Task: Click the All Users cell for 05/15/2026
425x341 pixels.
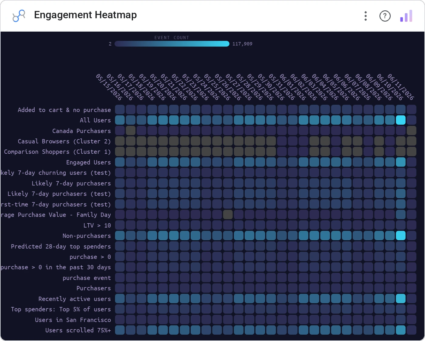Action: pos(120,120)
